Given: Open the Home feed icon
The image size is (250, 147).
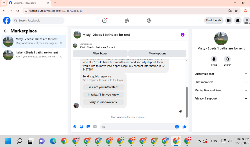Looking at the screenshot, I should click(104, 20).
